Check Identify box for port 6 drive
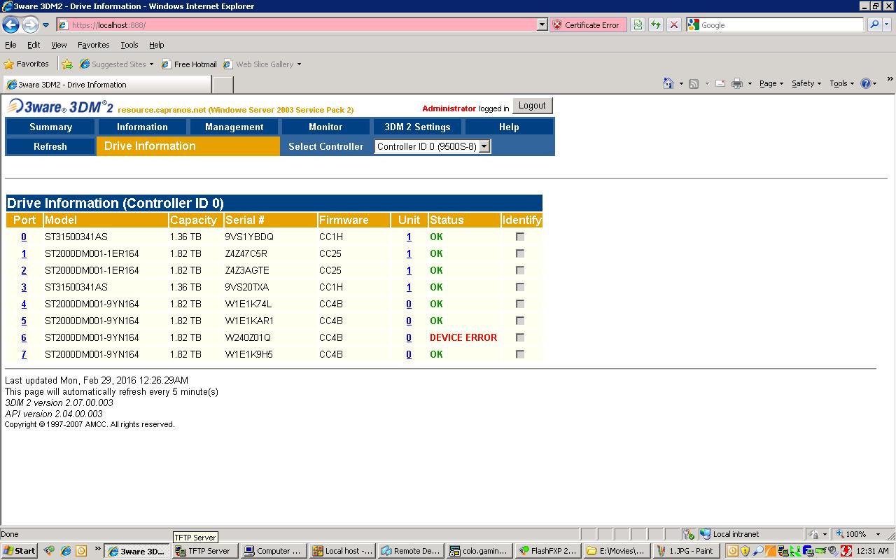896x560 pixels. click(520, 337)
